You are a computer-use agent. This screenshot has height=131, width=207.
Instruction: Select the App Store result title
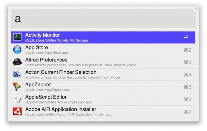coord(37,48)
